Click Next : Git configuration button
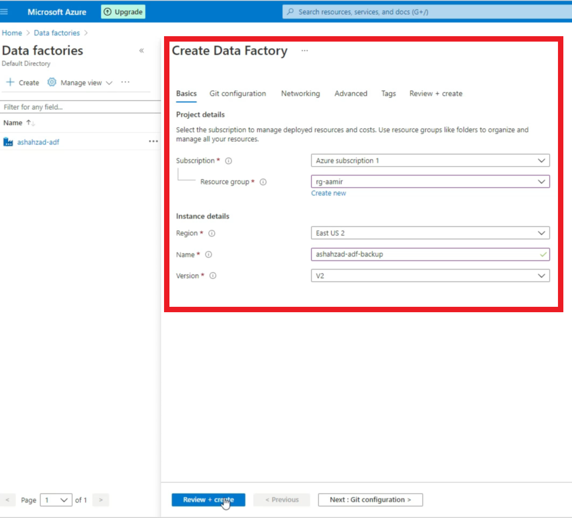Screen dimensions: 572x518 [x=370, y=500]
